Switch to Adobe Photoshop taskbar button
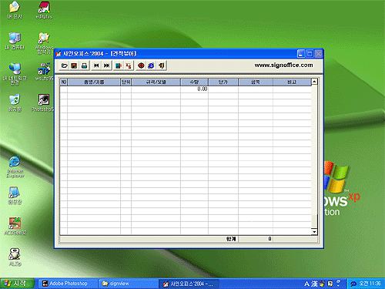385x289 pixels. pos(68,284)
